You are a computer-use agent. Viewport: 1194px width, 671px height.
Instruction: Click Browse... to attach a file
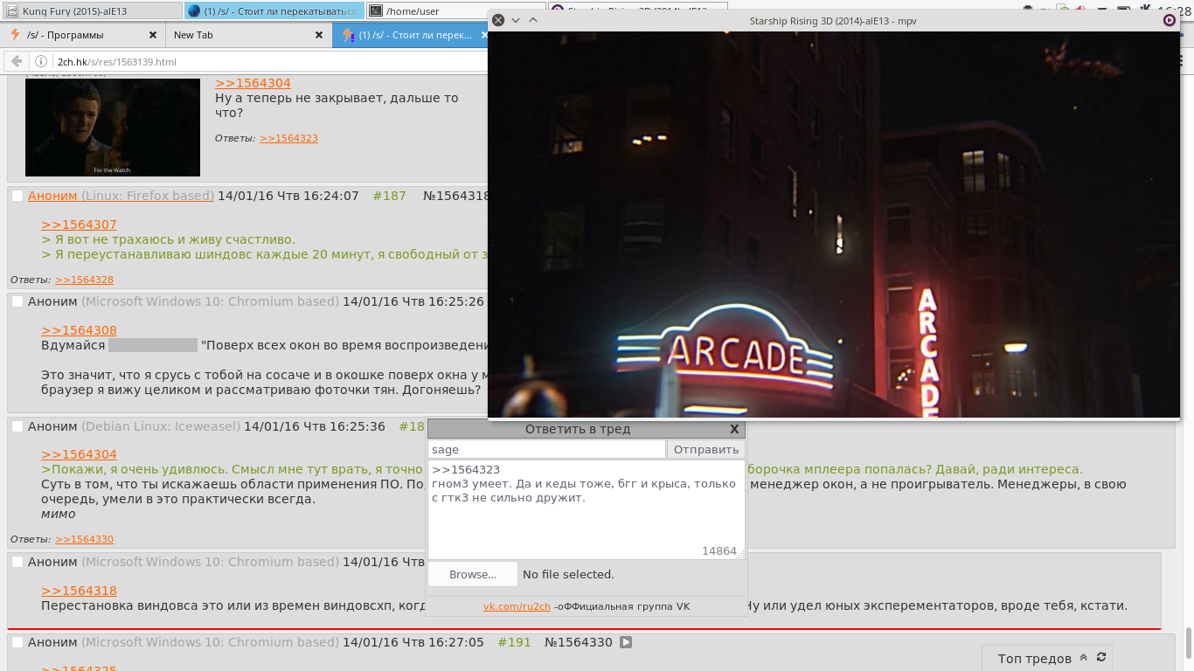pos(473,574)
